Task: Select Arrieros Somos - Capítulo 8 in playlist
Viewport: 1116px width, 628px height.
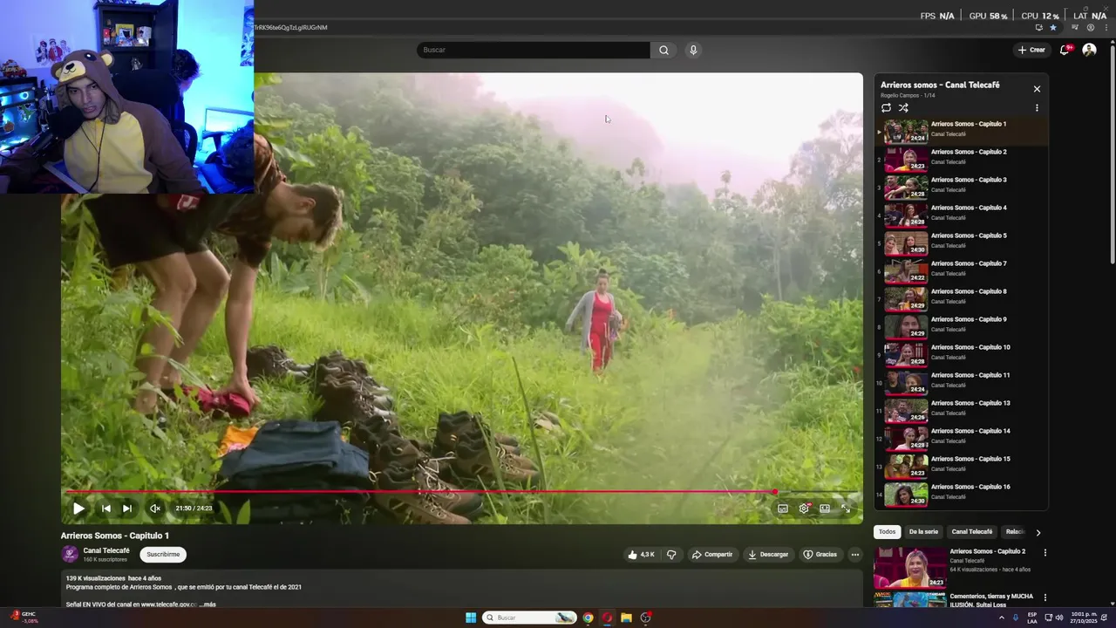Action: point(962,298)
